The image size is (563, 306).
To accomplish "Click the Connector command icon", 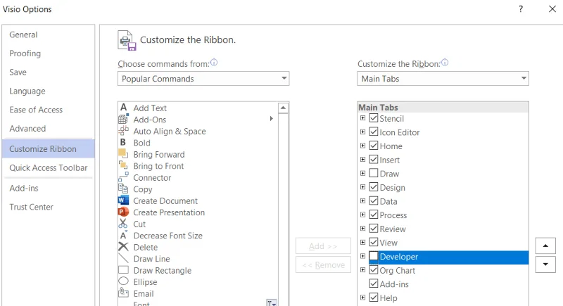I will (123, 177).
